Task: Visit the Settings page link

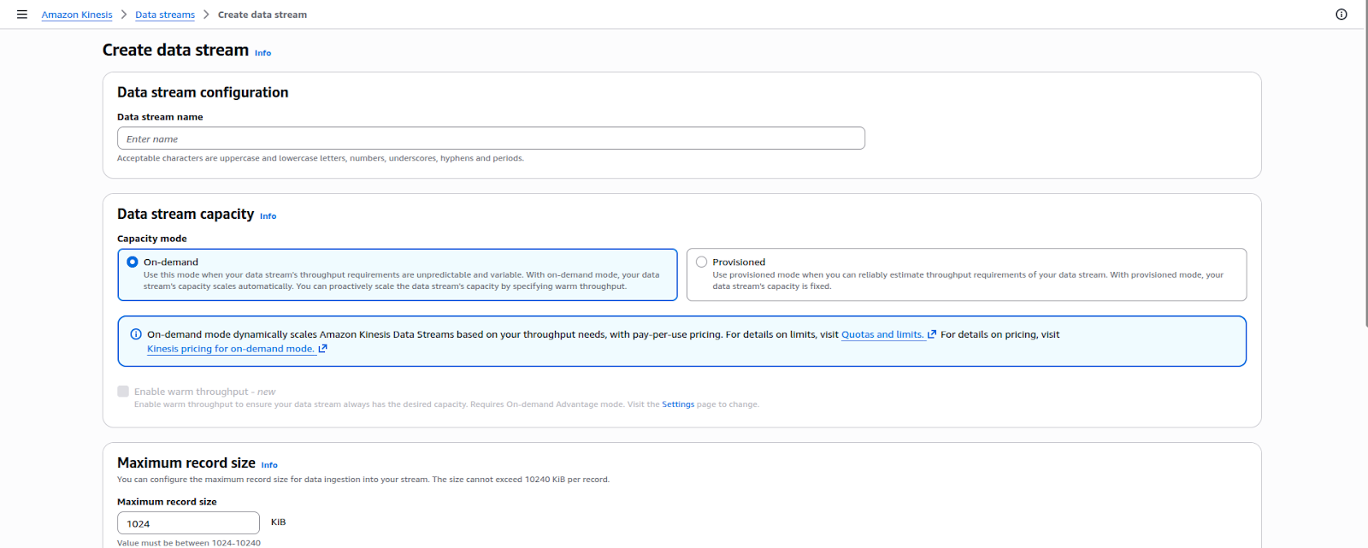Action: point(678,404)
